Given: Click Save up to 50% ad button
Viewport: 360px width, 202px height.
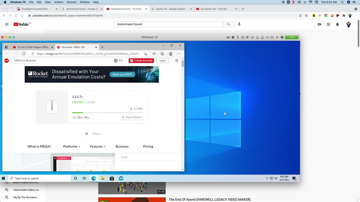Looking at the screenshot, I should point(122,74).
